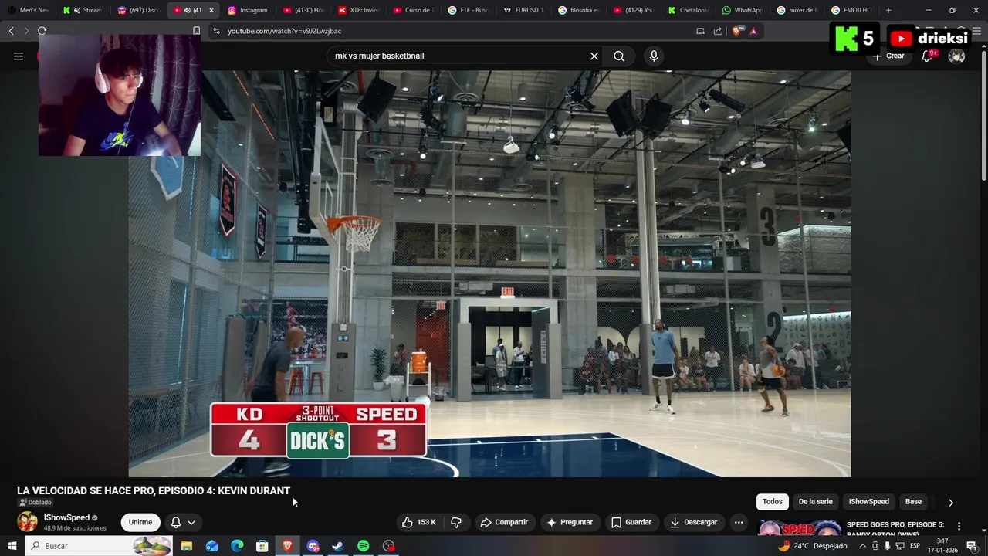Image resolution: width=988 pixels, height=556 pixels.
Task: Open Microsoft Store from taskbar
Action: coord(262,546)
